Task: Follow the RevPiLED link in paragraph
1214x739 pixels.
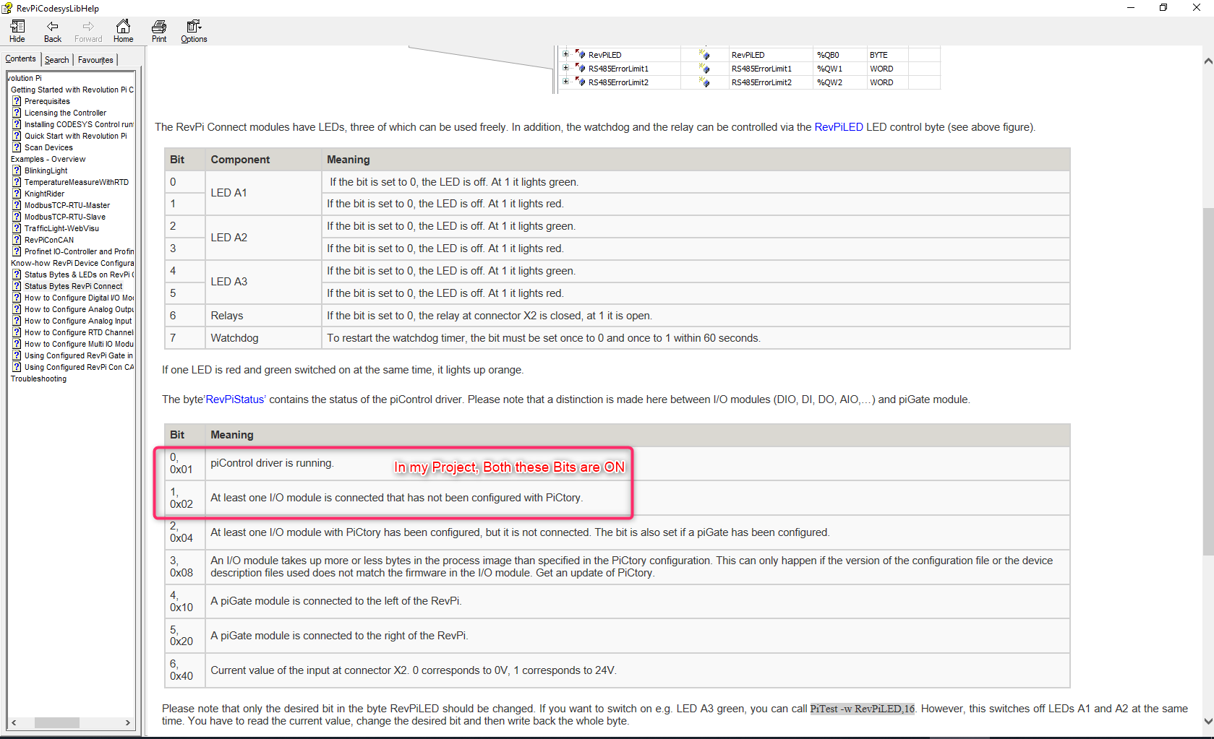Action: [x=839, y=127]
